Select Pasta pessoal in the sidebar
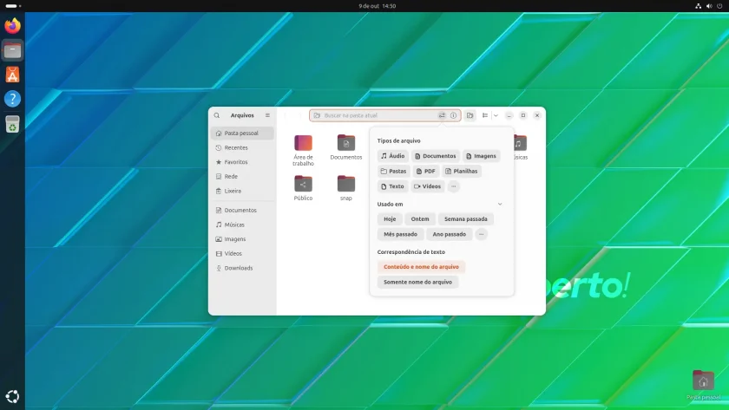This screenshot has height=410, width=729. (242, 133)
